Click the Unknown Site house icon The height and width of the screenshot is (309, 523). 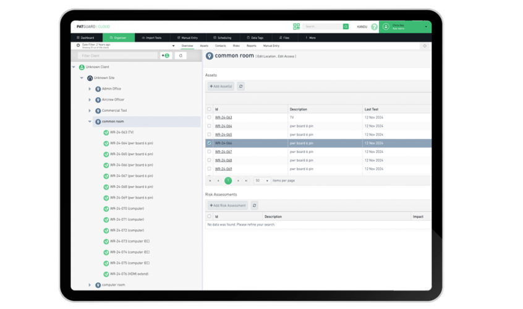point(90,78)
